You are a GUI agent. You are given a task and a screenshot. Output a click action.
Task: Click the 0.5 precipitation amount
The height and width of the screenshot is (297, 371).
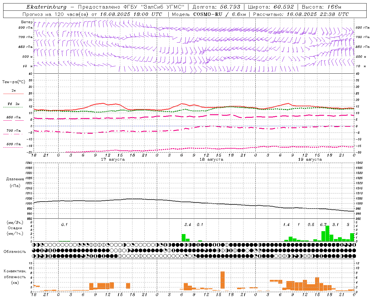311,224
